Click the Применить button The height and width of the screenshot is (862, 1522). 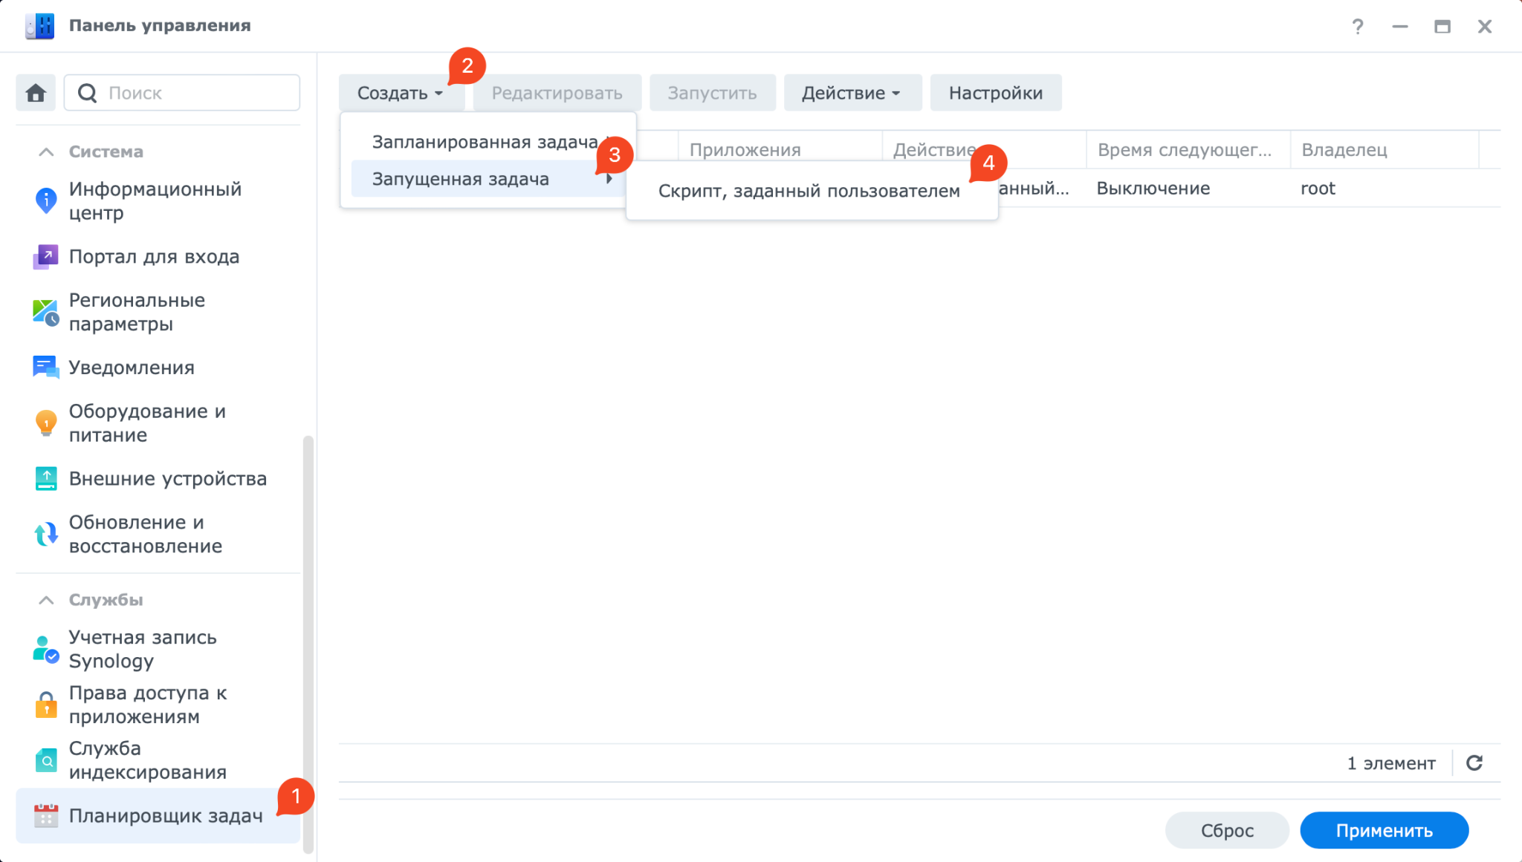point(1385,830)
